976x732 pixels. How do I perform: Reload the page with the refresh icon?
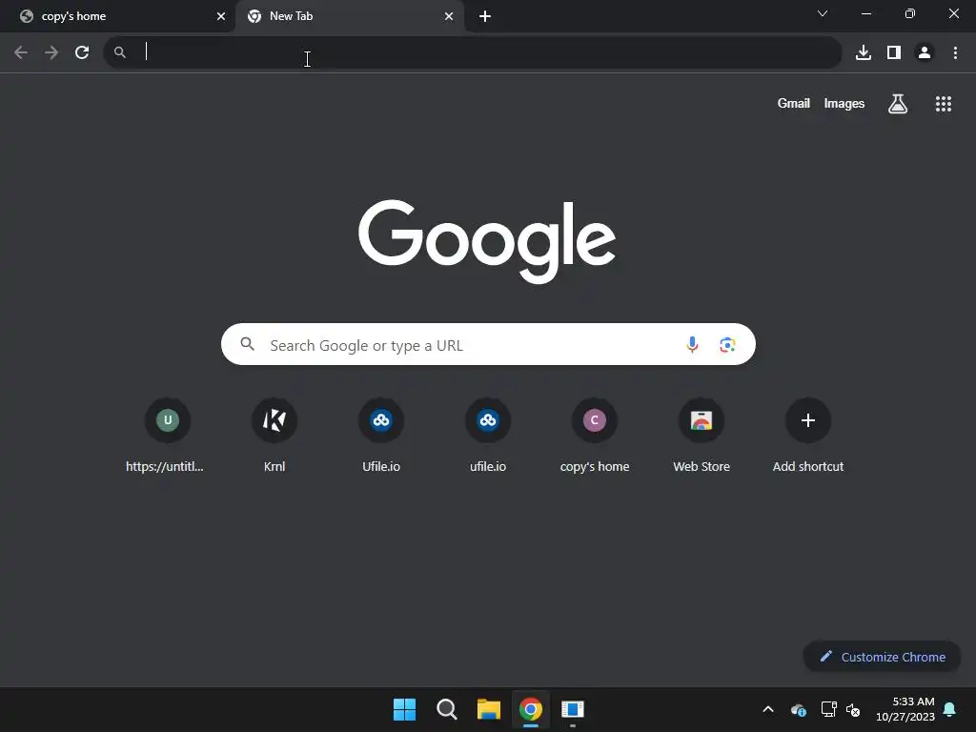coord(82,52)
